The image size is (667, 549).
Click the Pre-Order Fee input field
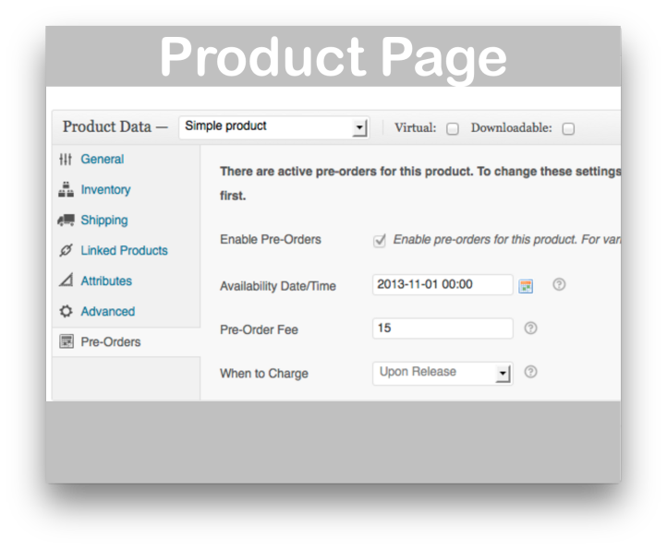[x=443, y=328]
